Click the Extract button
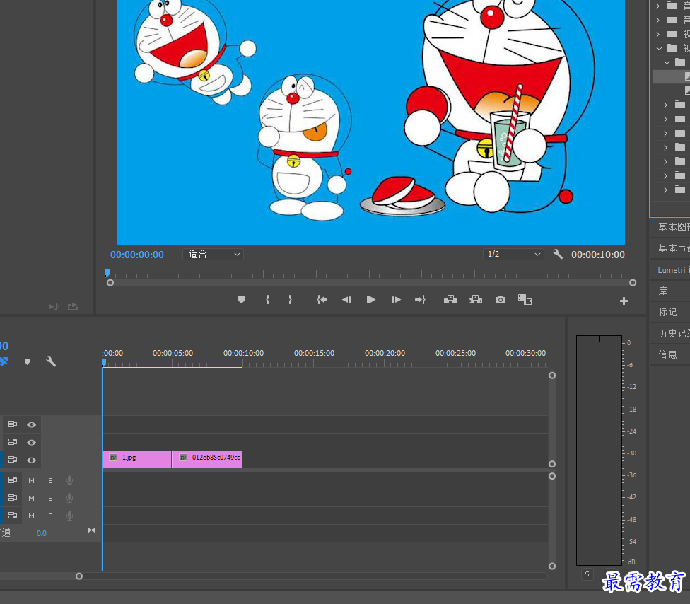The width and height of the screenshot is (690, 604). [x=475, y=300]
